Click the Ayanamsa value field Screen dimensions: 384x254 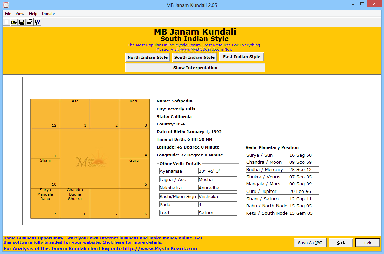point(217,171)
